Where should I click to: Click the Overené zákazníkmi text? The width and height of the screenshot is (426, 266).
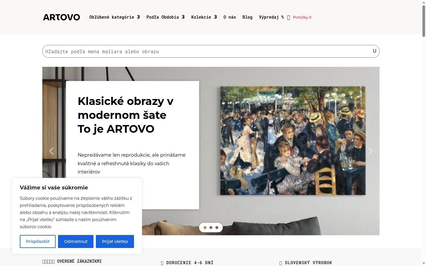pyautogui.click(x=79, y=261)
